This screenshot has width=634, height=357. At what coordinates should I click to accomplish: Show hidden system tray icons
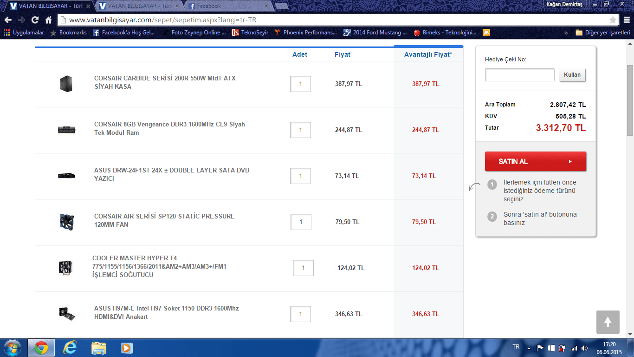pyautogui.click(x=529, y=348)
